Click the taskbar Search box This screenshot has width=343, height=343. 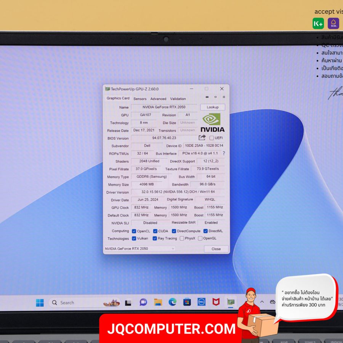(x=85, y=303)
